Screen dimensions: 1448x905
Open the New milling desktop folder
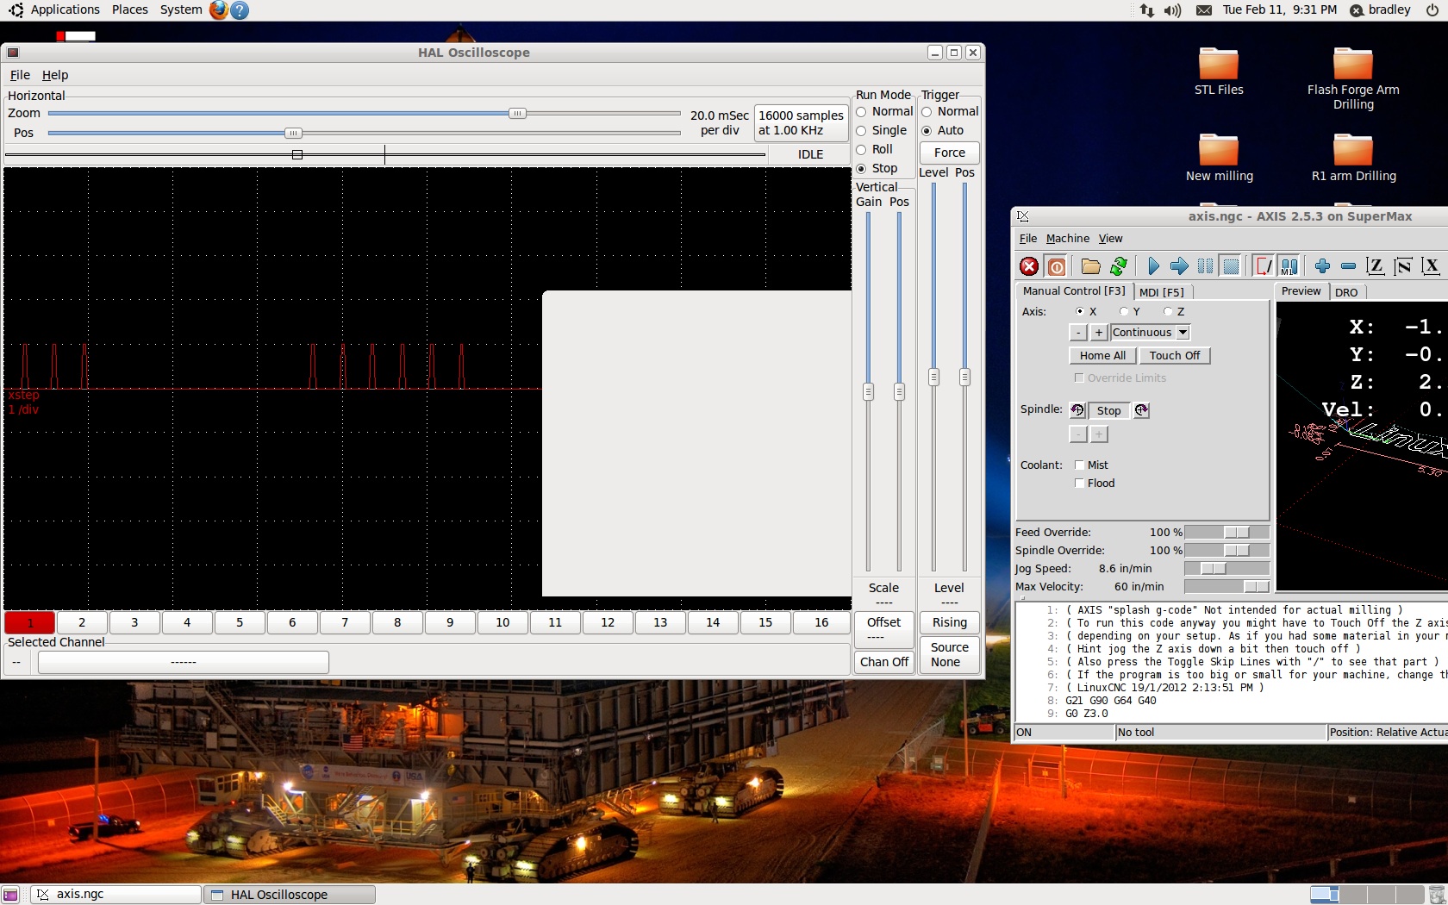point(1219,157)
